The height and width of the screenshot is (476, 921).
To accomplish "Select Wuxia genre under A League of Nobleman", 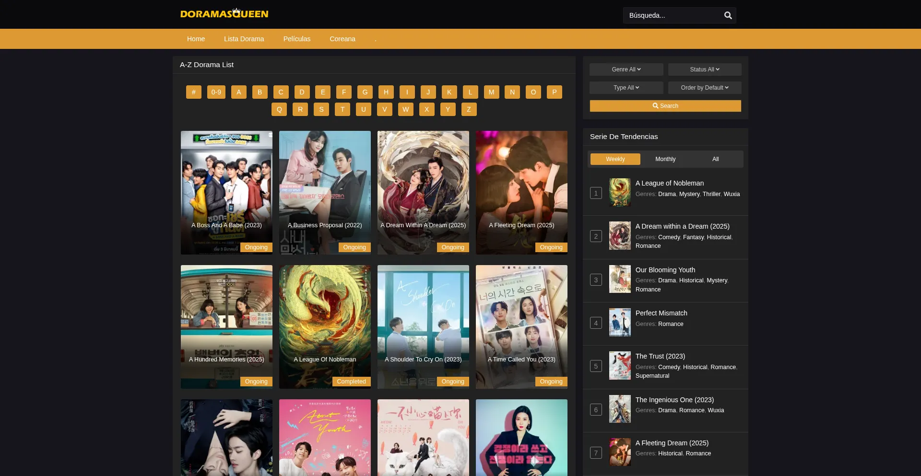I will click(x=732, y=194).
